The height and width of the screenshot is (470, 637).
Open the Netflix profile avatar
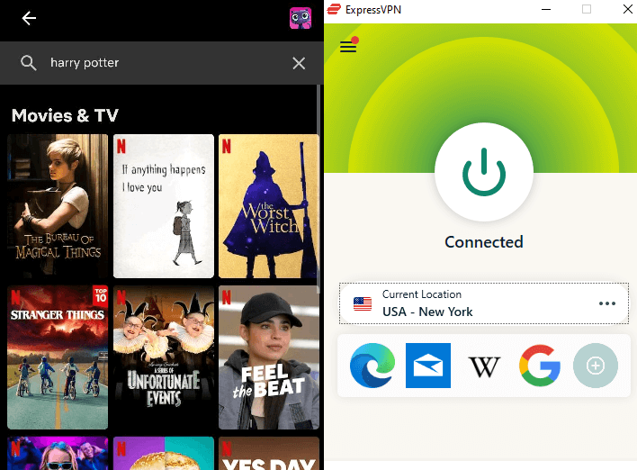point(301,18)
